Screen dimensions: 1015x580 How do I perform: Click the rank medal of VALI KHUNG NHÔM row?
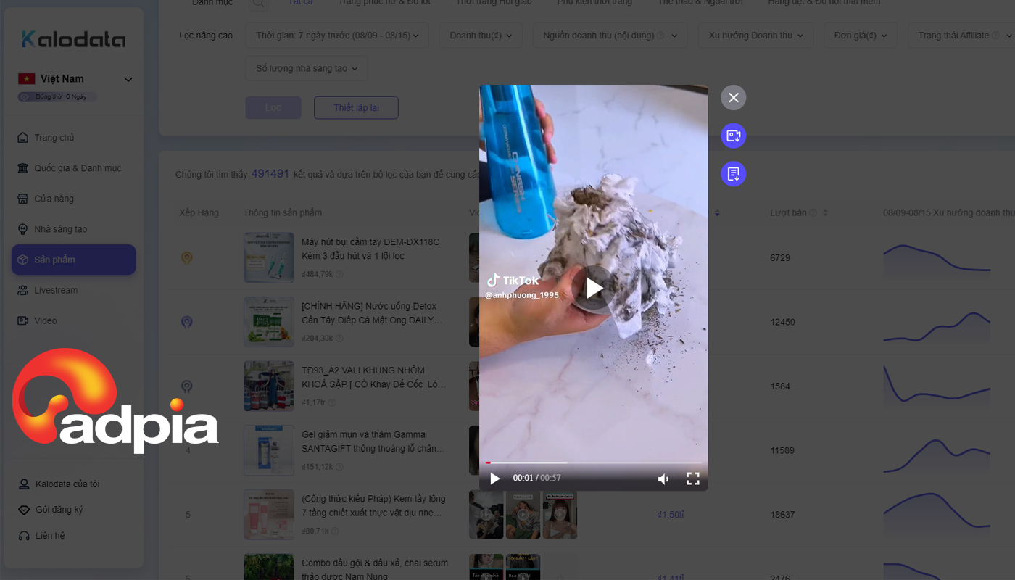coord(187,386)
